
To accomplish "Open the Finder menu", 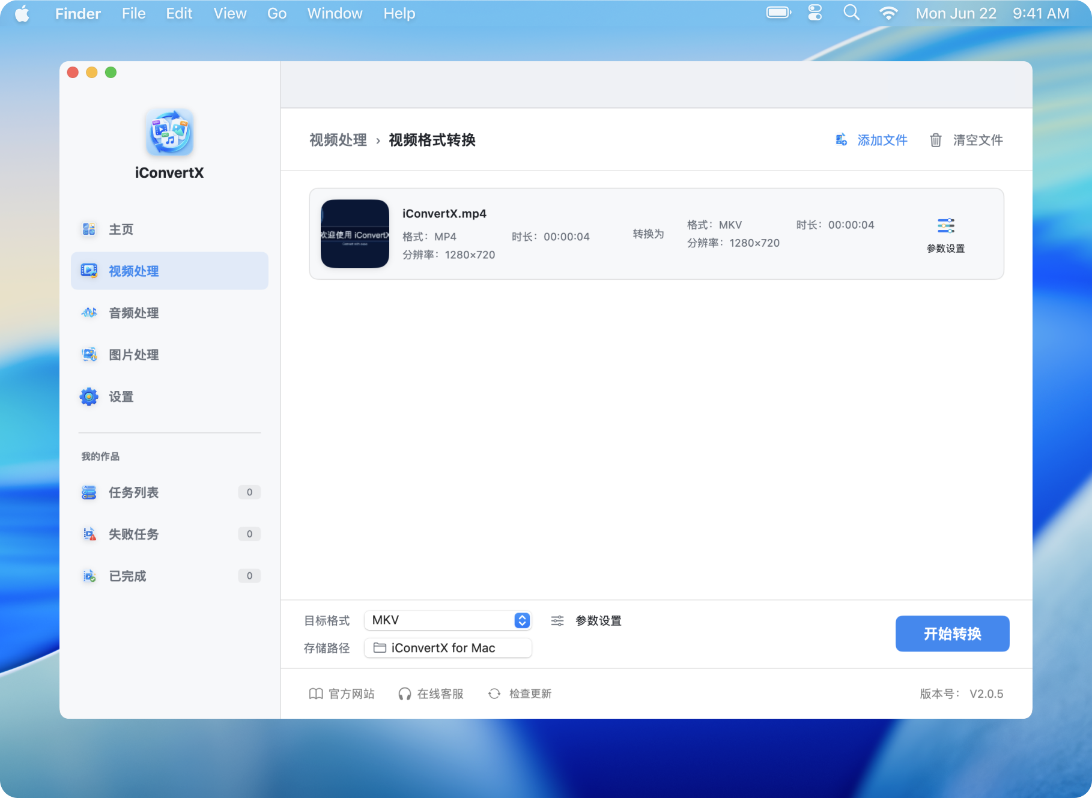I will (78, 13).
